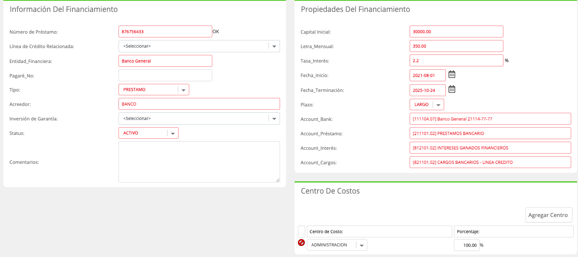Expand Línea de Crédito Relacionada dropdown
Viewport: 578px width, 257px height.
click(199, 46)
